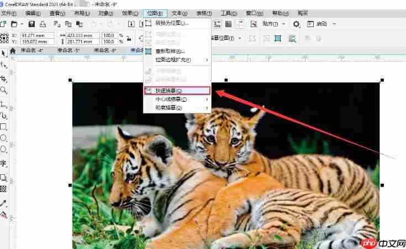This screenshot has width=406, height=249.
Task: Click the top scale factor 100.0 field
Action: point(110,35)
